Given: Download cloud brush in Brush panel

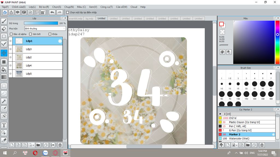Looking at the screenshot, I should click(x=221, y=145).
